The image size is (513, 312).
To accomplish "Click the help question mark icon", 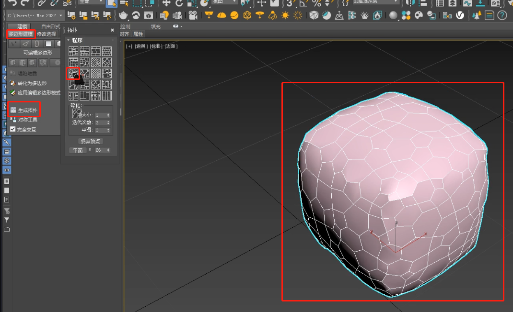I will click(x=502, y=15).
